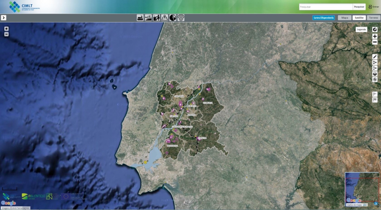The width and height of the screenshot is (381, 210).
Task: Expand the left side panel arrow
Action: point(3,18)
